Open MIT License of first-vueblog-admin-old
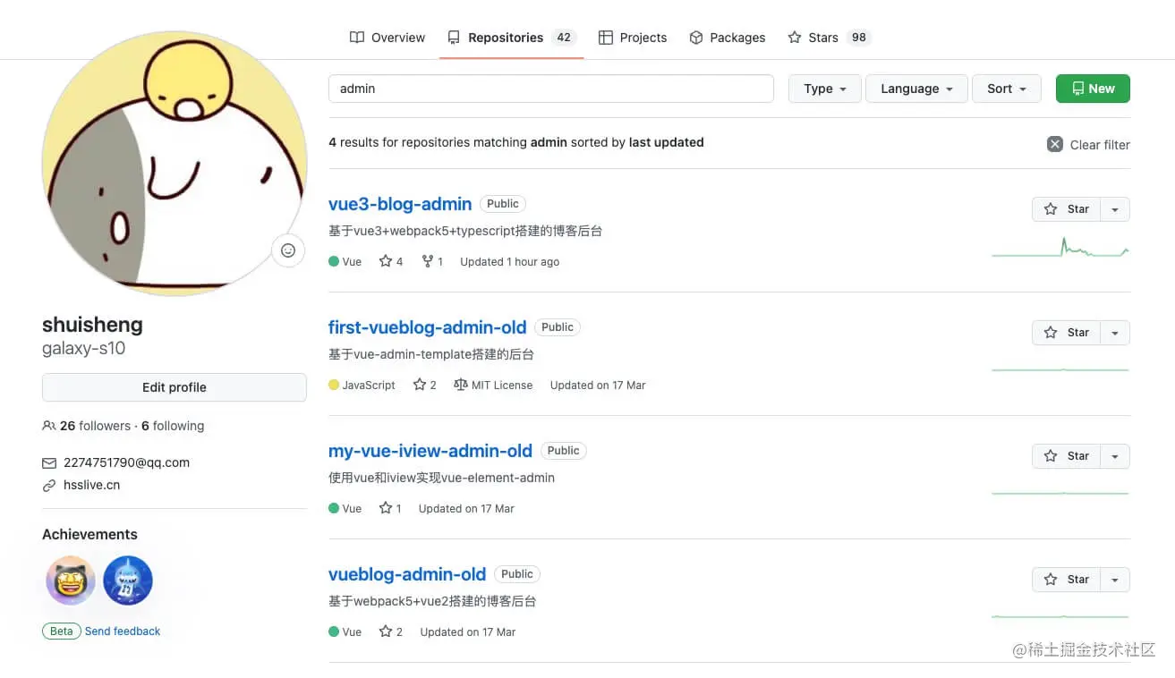Image resolution: width=1175 pixels, height=678 pixels. tap(493, 386)
